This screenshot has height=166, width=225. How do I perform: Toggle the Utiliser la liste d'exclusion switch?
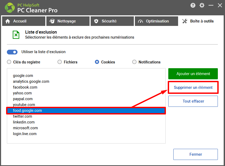click(12, 52)
